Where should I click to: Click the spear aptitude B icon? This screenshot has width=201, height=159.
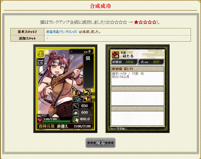coord(76,92)
